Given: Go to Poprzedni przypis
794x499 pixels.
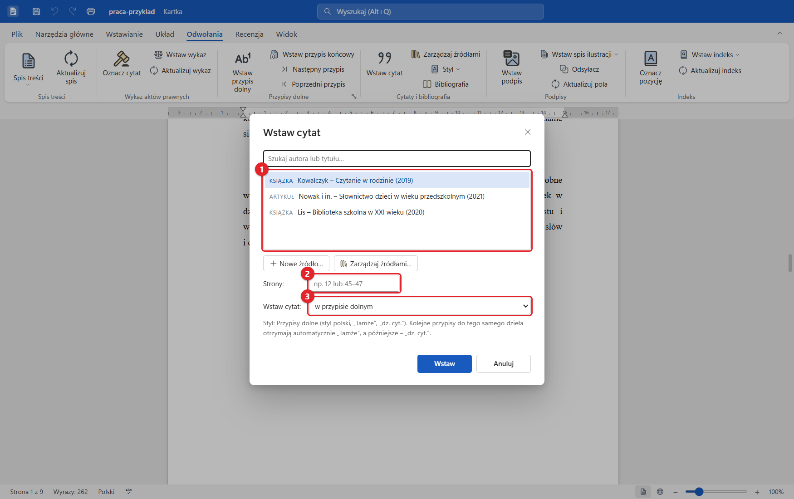Looking at the screenshot, I should coord(313,84).
